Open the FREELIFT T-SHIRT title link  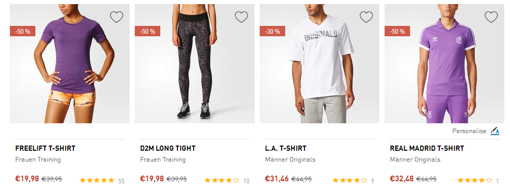[45, 149]
